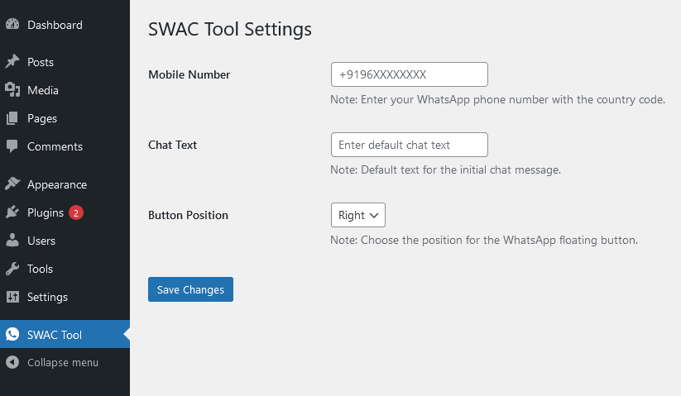
Task: Navigate to Pages section
Action: click(65, 118)
